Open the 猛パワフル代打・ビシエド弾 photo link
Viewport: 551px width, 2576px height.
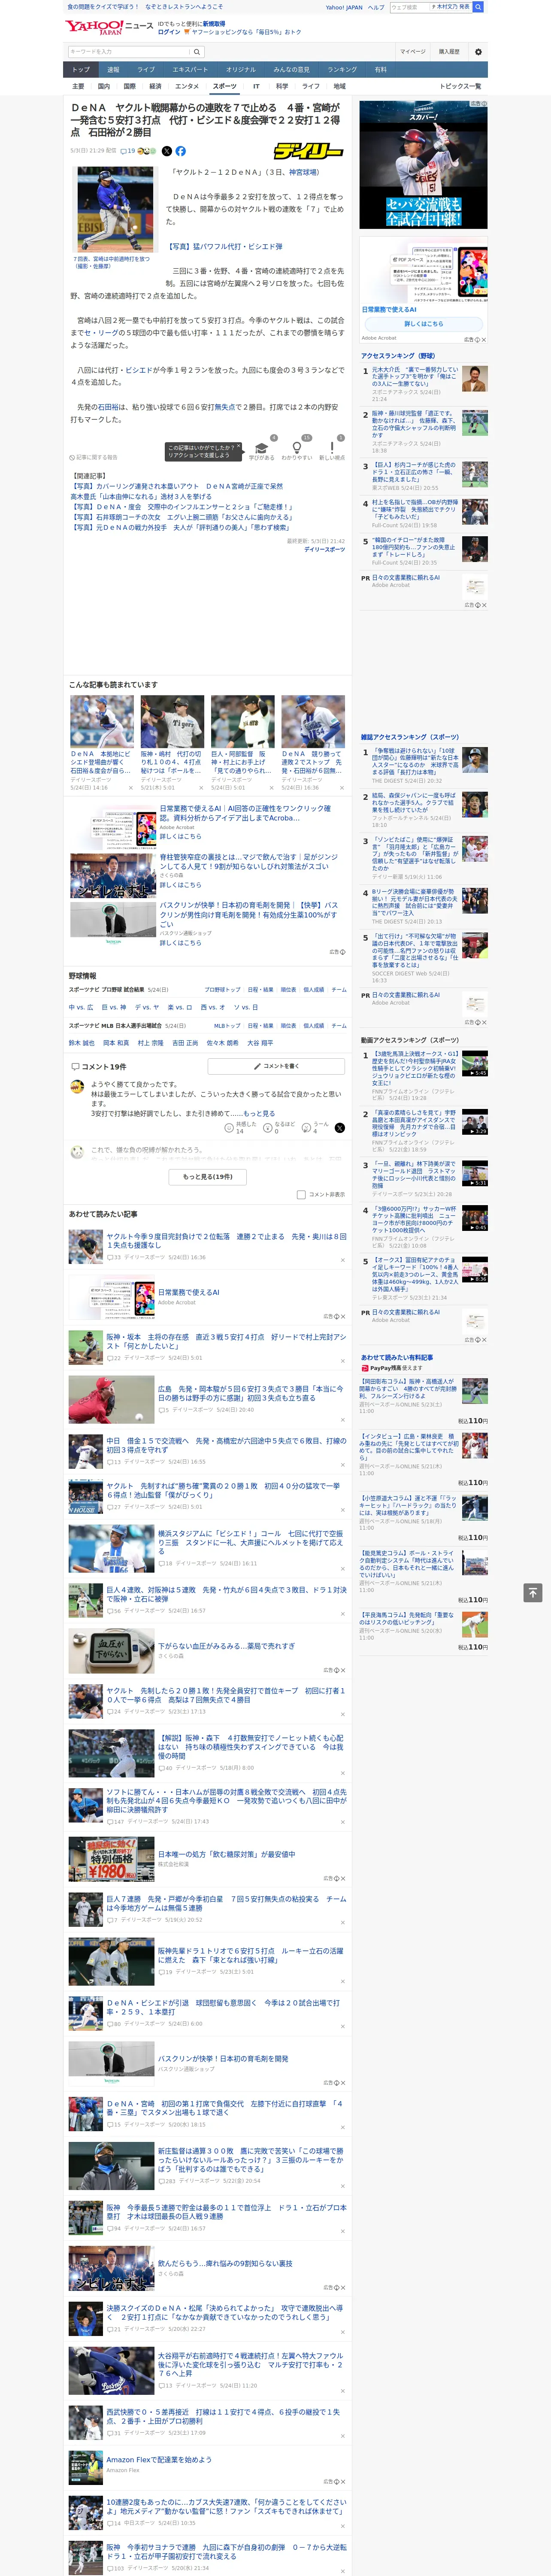224,246
